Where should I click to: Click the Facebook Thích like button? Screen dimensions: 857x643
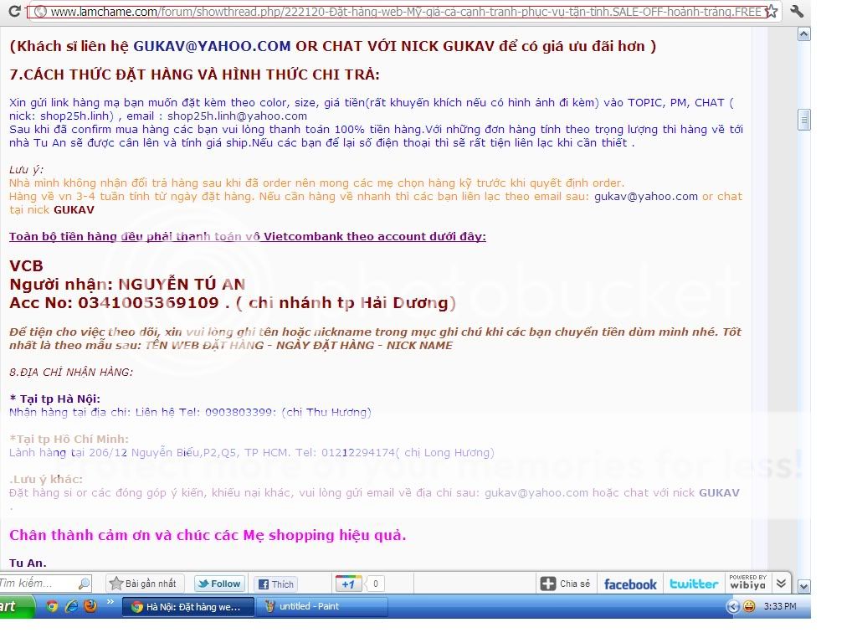tap(276, 584)
